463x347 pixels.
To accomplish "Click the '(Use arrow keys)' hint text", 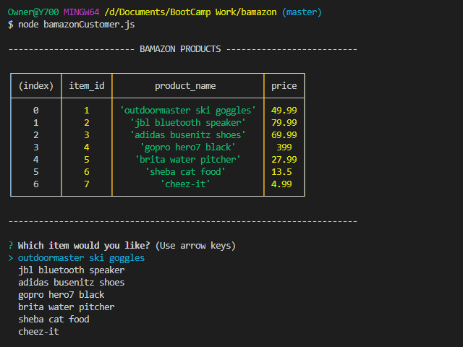I will pos(195,246).
